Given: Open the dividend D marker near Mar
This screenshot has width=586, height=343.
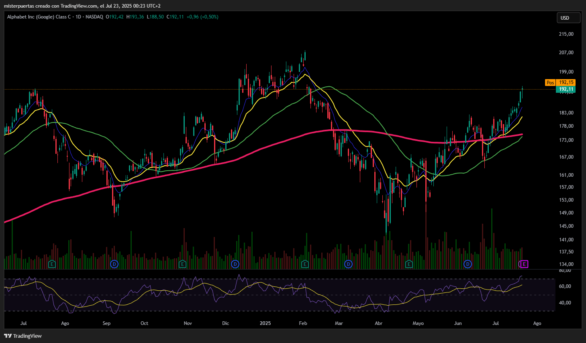Looking at the screenshot, I should (x=348, y=264).
